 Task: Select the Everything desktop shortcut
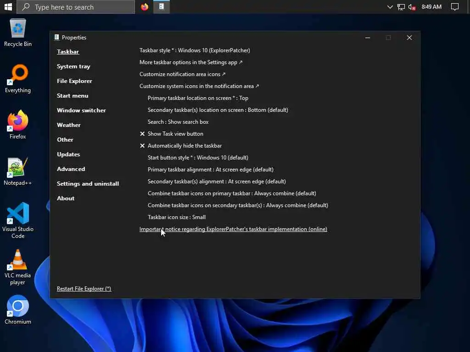18,79
